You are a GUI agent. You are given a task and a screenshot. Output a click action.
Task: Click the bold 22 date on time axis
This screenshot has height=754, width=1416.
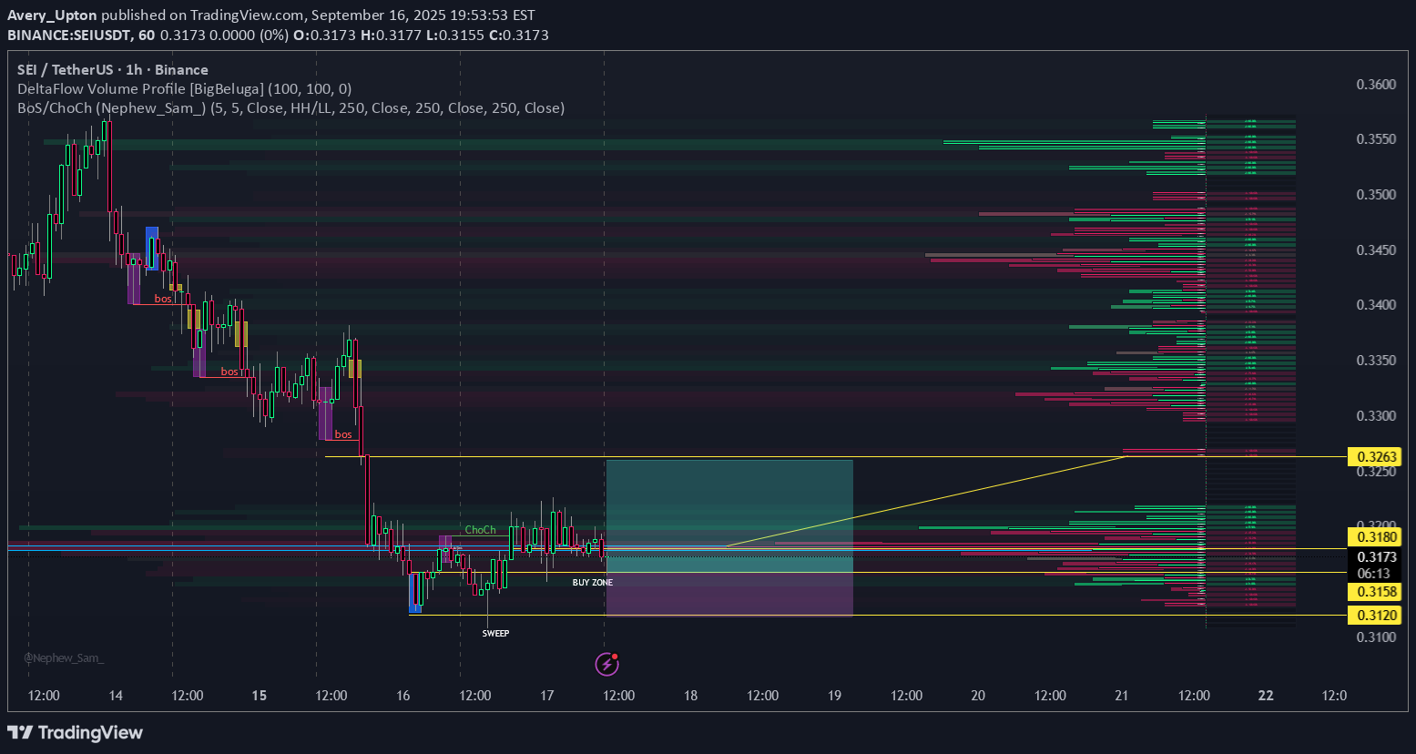[x=1266, y=696]
